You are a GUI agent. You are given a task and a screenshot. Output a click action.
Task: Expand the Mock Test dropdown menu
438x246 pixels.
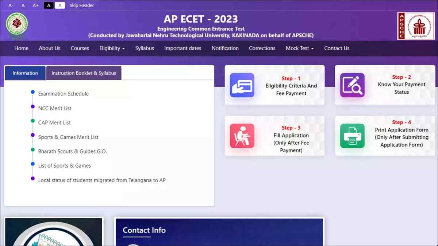click(x=299, y=48)
